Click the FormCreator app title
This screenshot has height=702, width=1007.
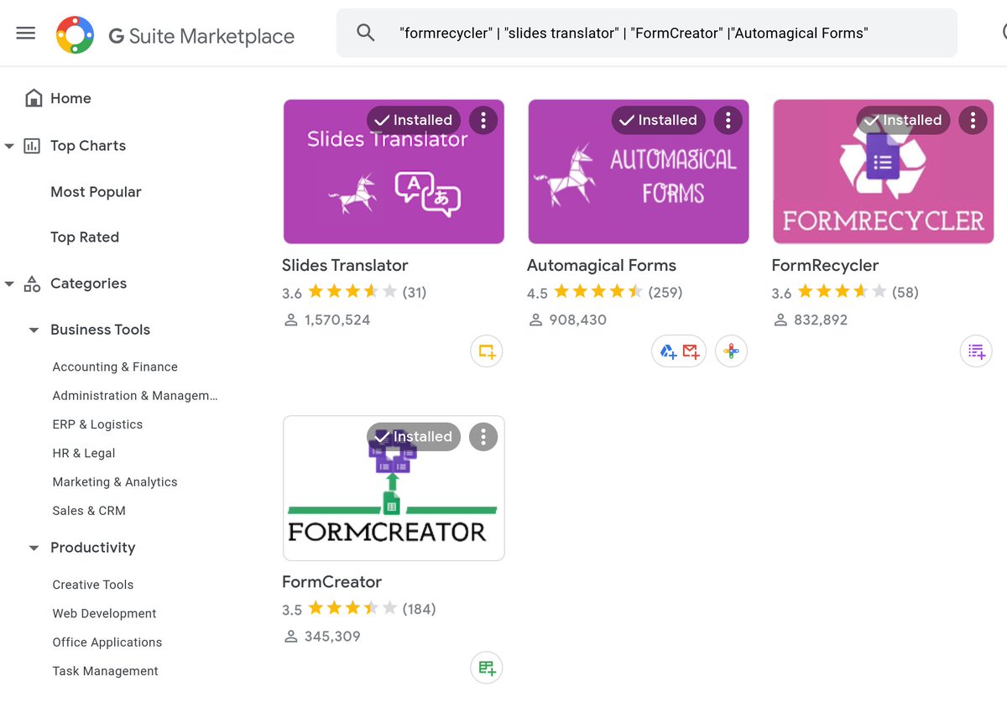(331, 581)
